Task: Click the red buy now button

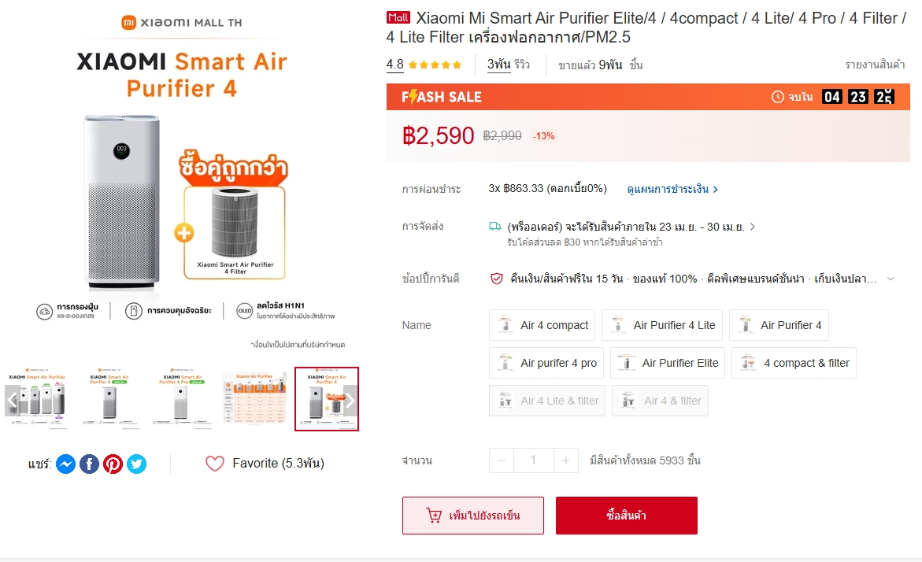Action: (626, 516)
